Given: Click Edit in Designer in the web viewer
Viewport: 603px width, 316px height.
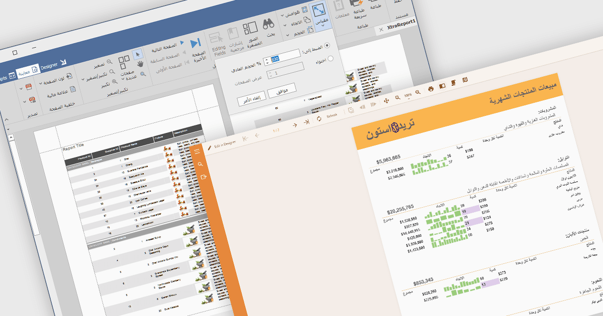Looking at the screenshot, I should click(x=222, y=144).
